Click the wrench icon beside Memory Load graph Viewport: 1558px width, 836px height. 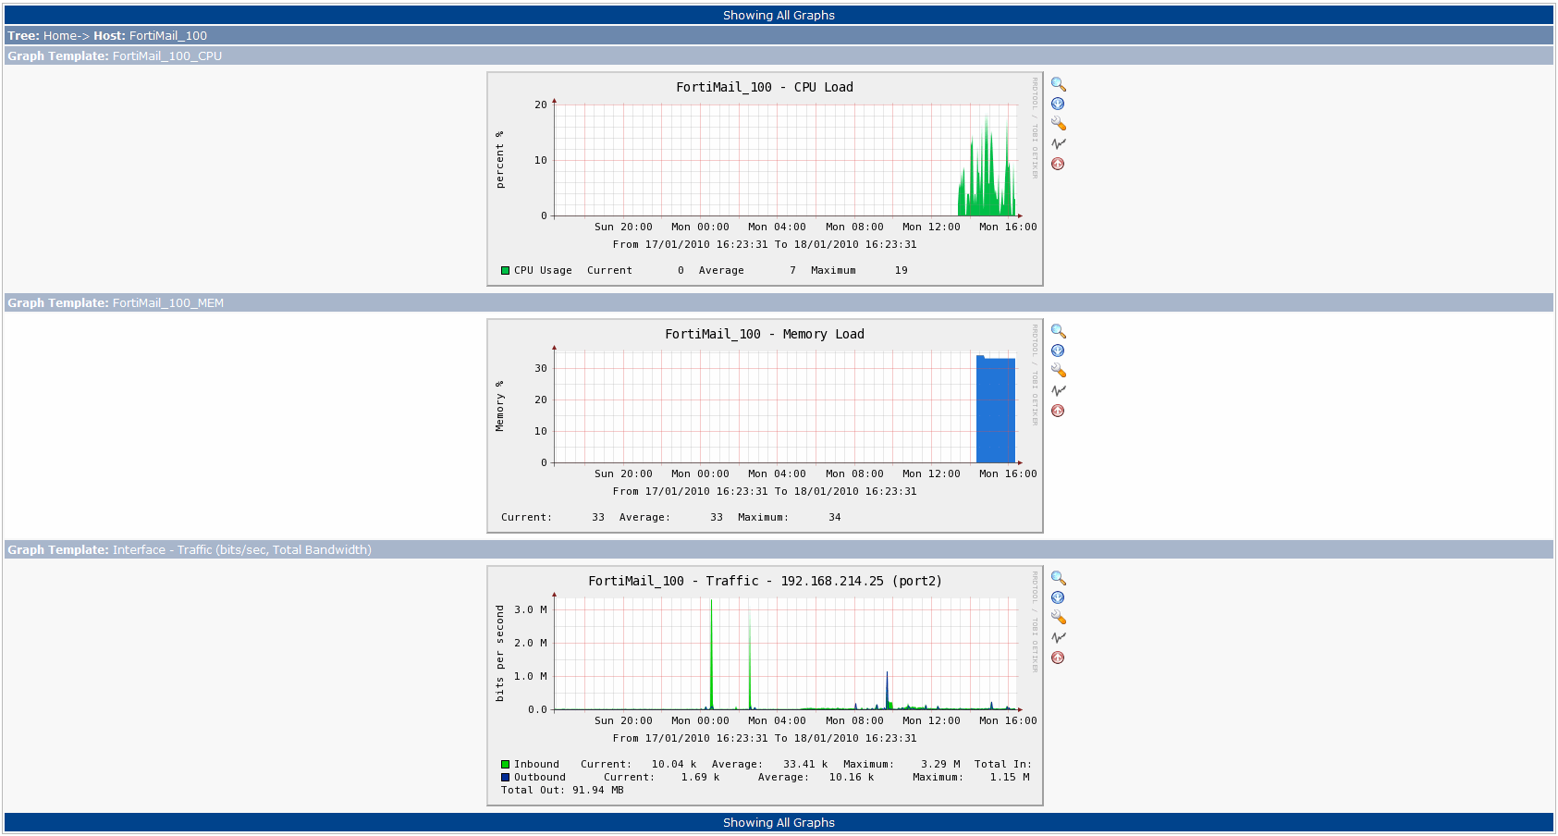click(x=1059, y=371)
